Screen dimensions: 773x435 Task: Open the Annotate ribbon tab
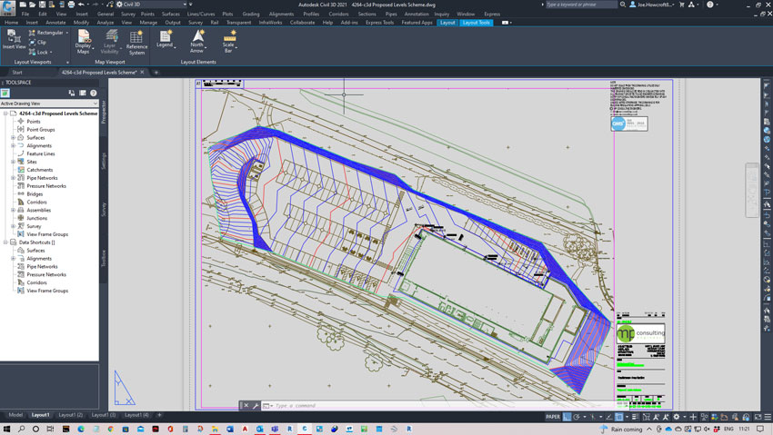coord(56,22)
